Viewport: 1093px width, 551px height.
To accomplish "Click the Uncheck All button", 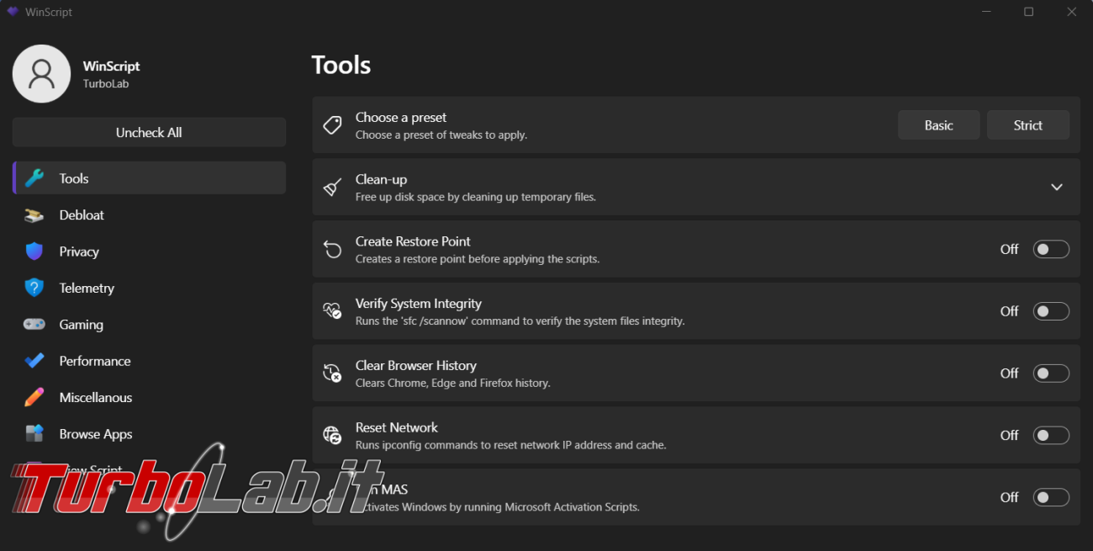I will [x=149, y=132].
